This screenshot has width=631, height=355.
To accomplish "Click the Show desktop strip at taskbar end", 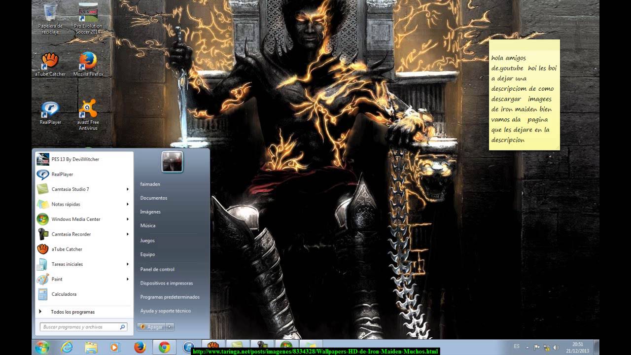I will pos(596,347).
